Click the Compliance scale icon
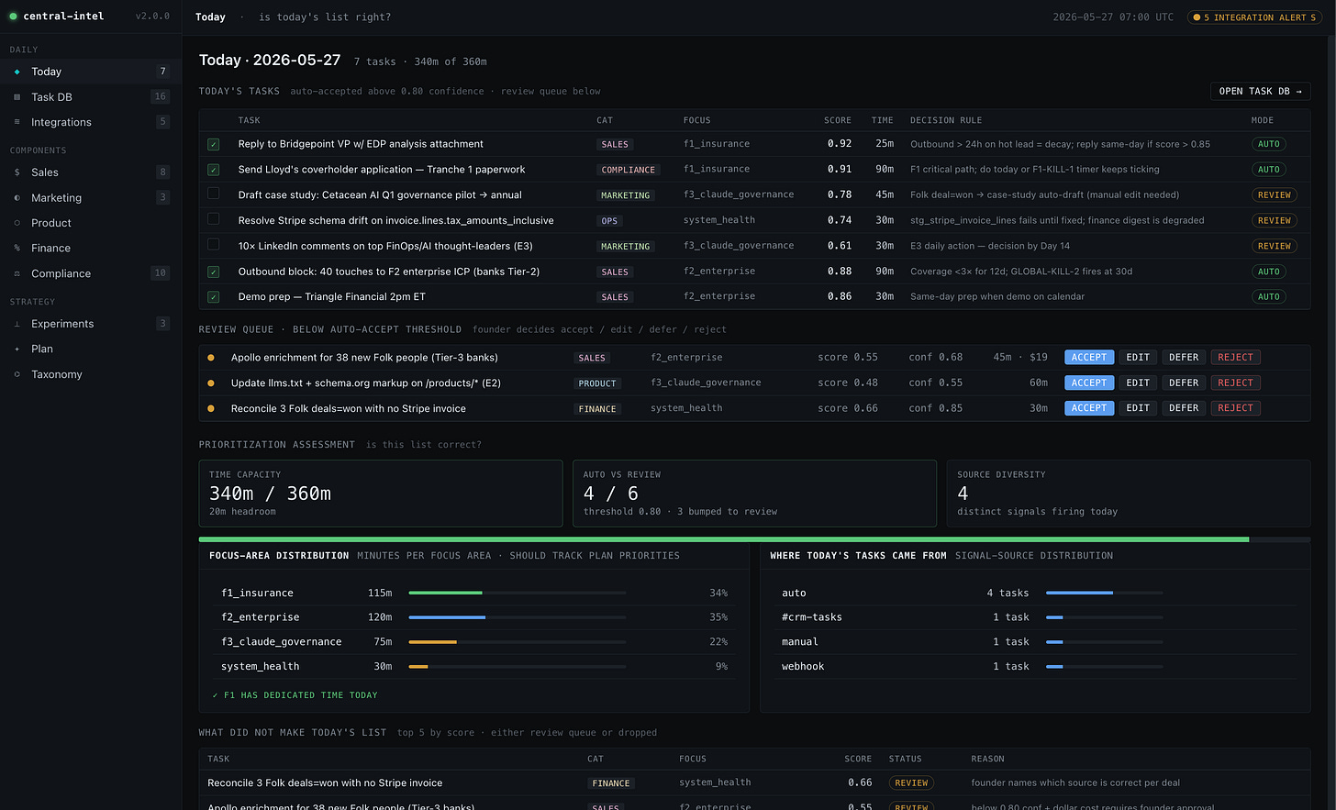 17,273
